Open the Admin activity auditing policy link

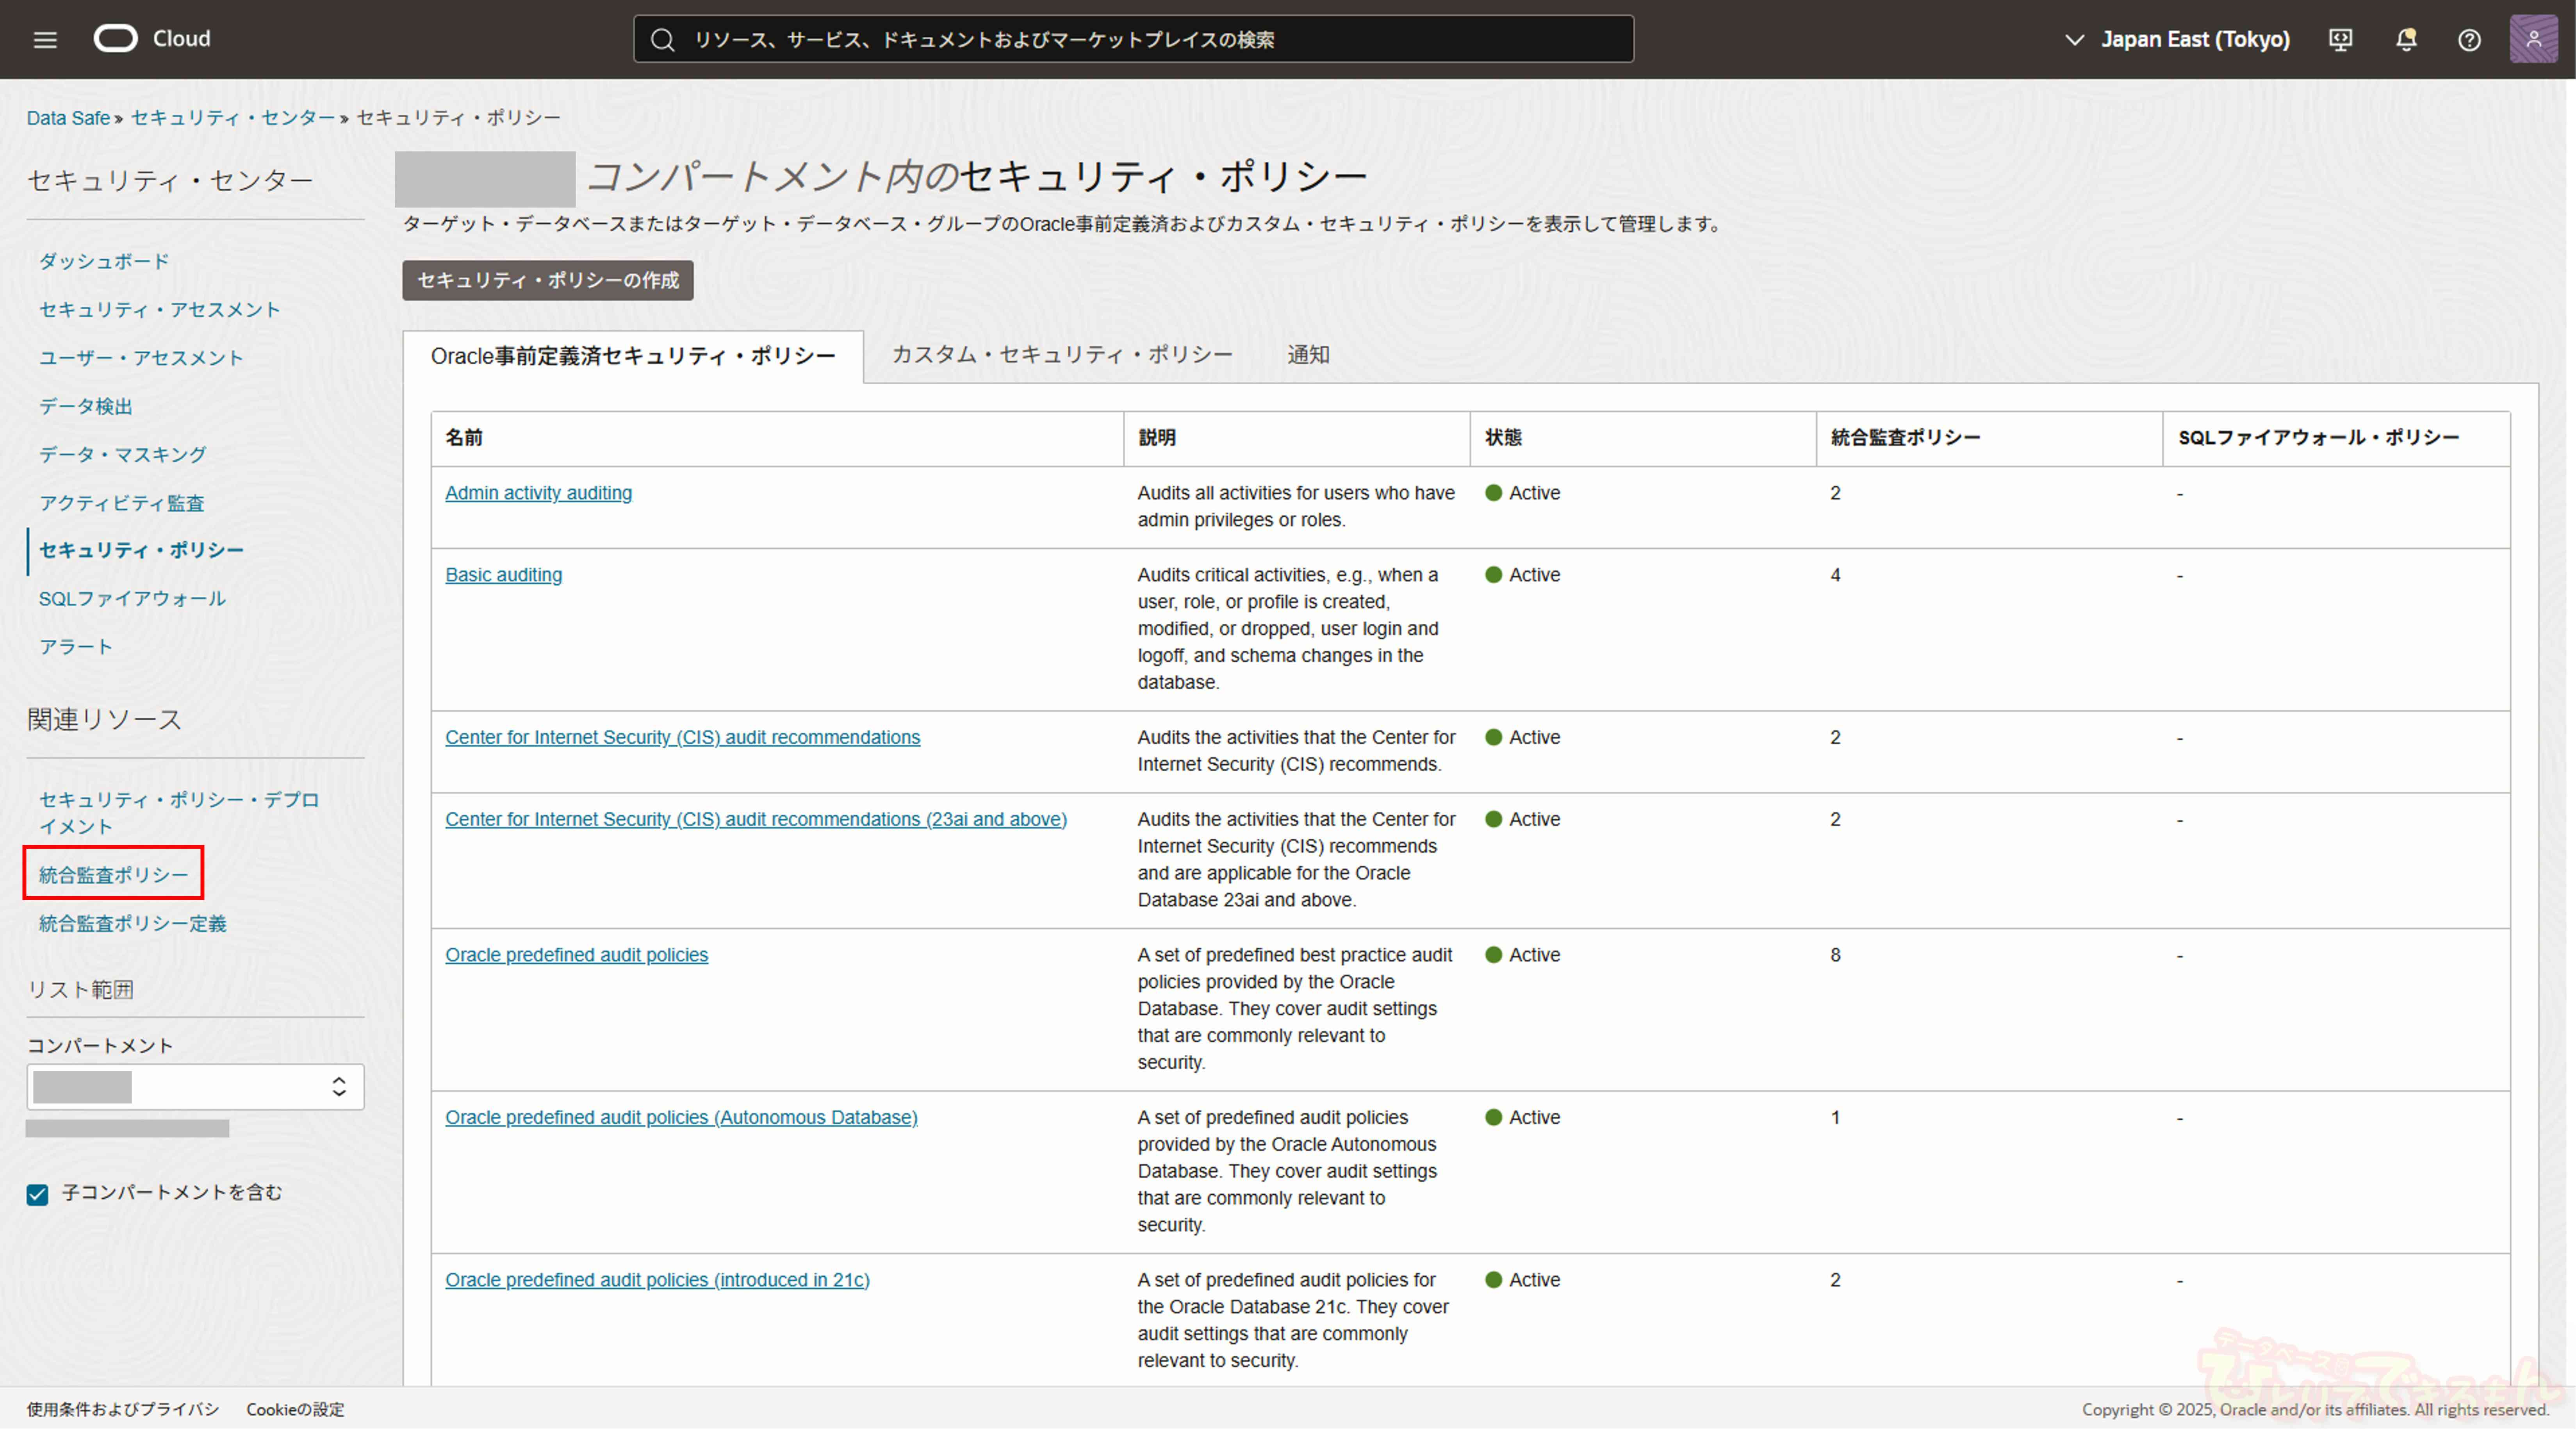(538, 493)
